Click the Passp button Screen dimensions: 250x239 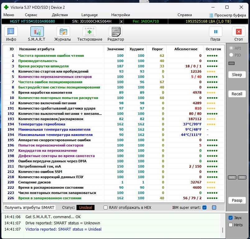pos(237,200)
